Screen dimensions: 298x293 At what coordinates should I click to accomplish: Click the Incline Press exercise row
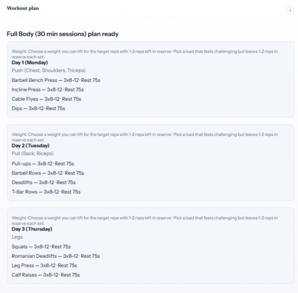48,89
